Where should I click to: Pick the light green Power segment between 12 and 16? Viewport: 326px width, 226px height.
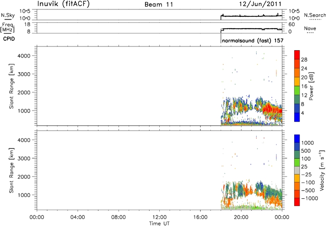[297, 91]
